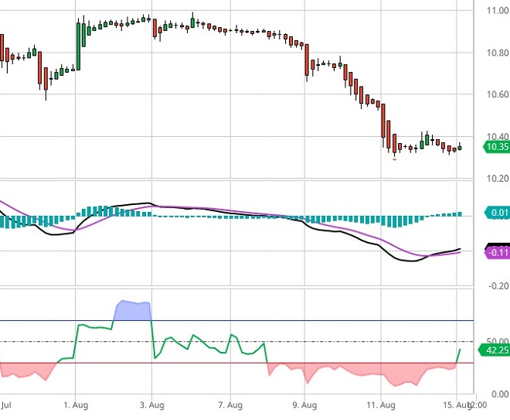Image resolution: width=510 pixels, height=420 pixels.
Task: Click the 10.80 price axis label
Action: pyautogui.click(x=498, y=53)
